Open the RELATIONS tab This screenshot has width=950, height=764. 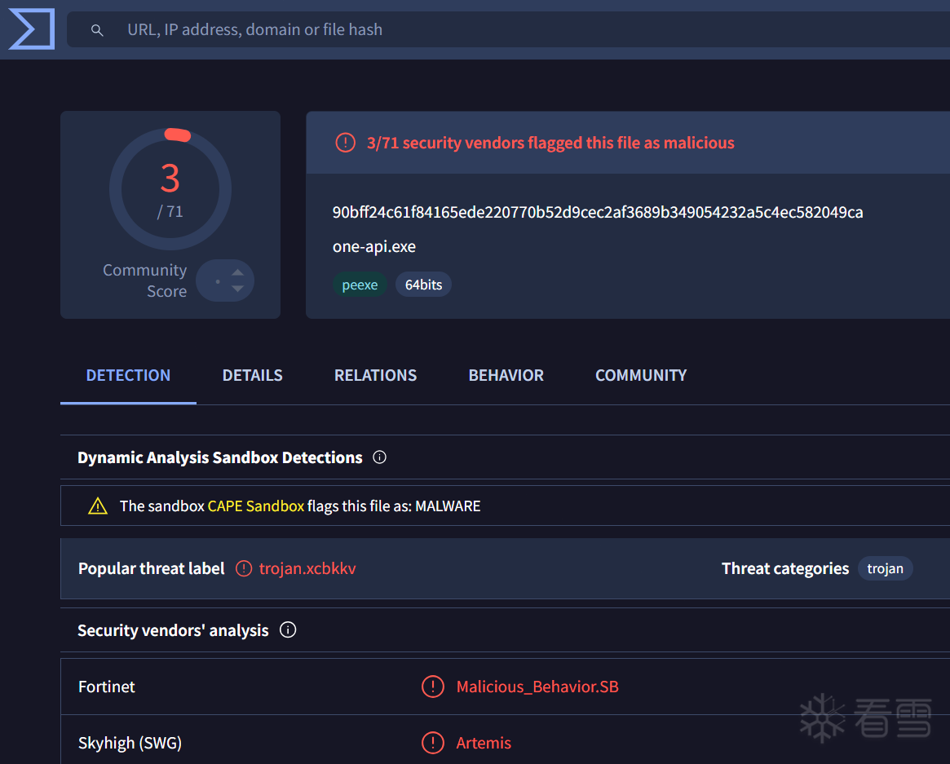[376, 376]
